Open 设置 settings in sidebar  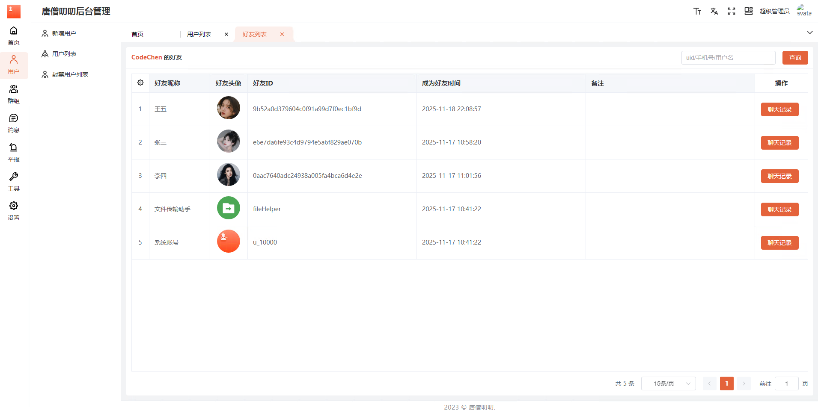coord(14,211)
